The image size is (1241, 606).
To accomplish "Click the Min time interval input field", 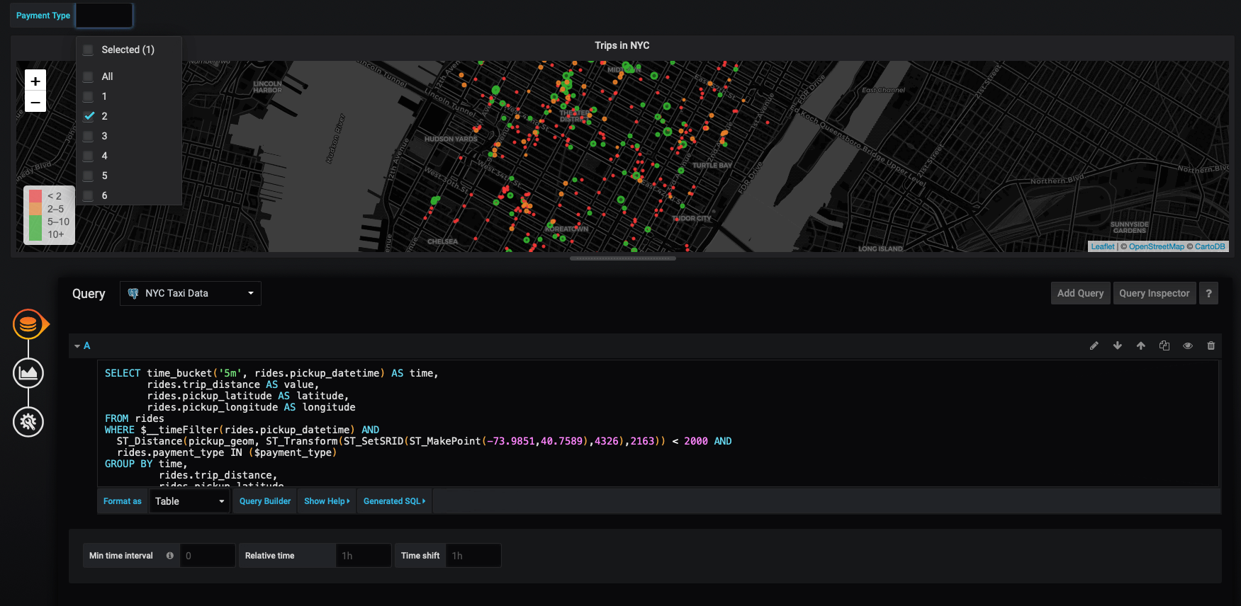I will coord(208,556).
